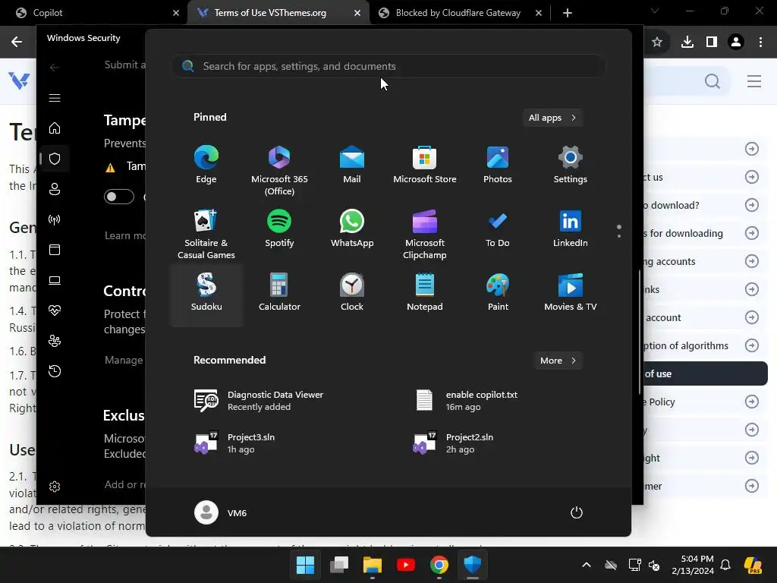Expand Windows Security hamburger menu

coord(55,98)
